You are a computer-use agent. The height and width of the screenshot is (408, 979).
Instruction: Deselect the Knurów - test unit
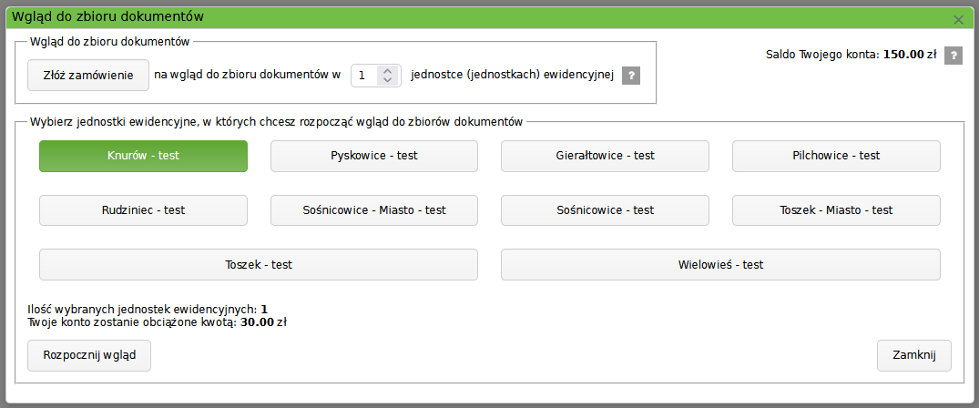click(x=143, y=156)
